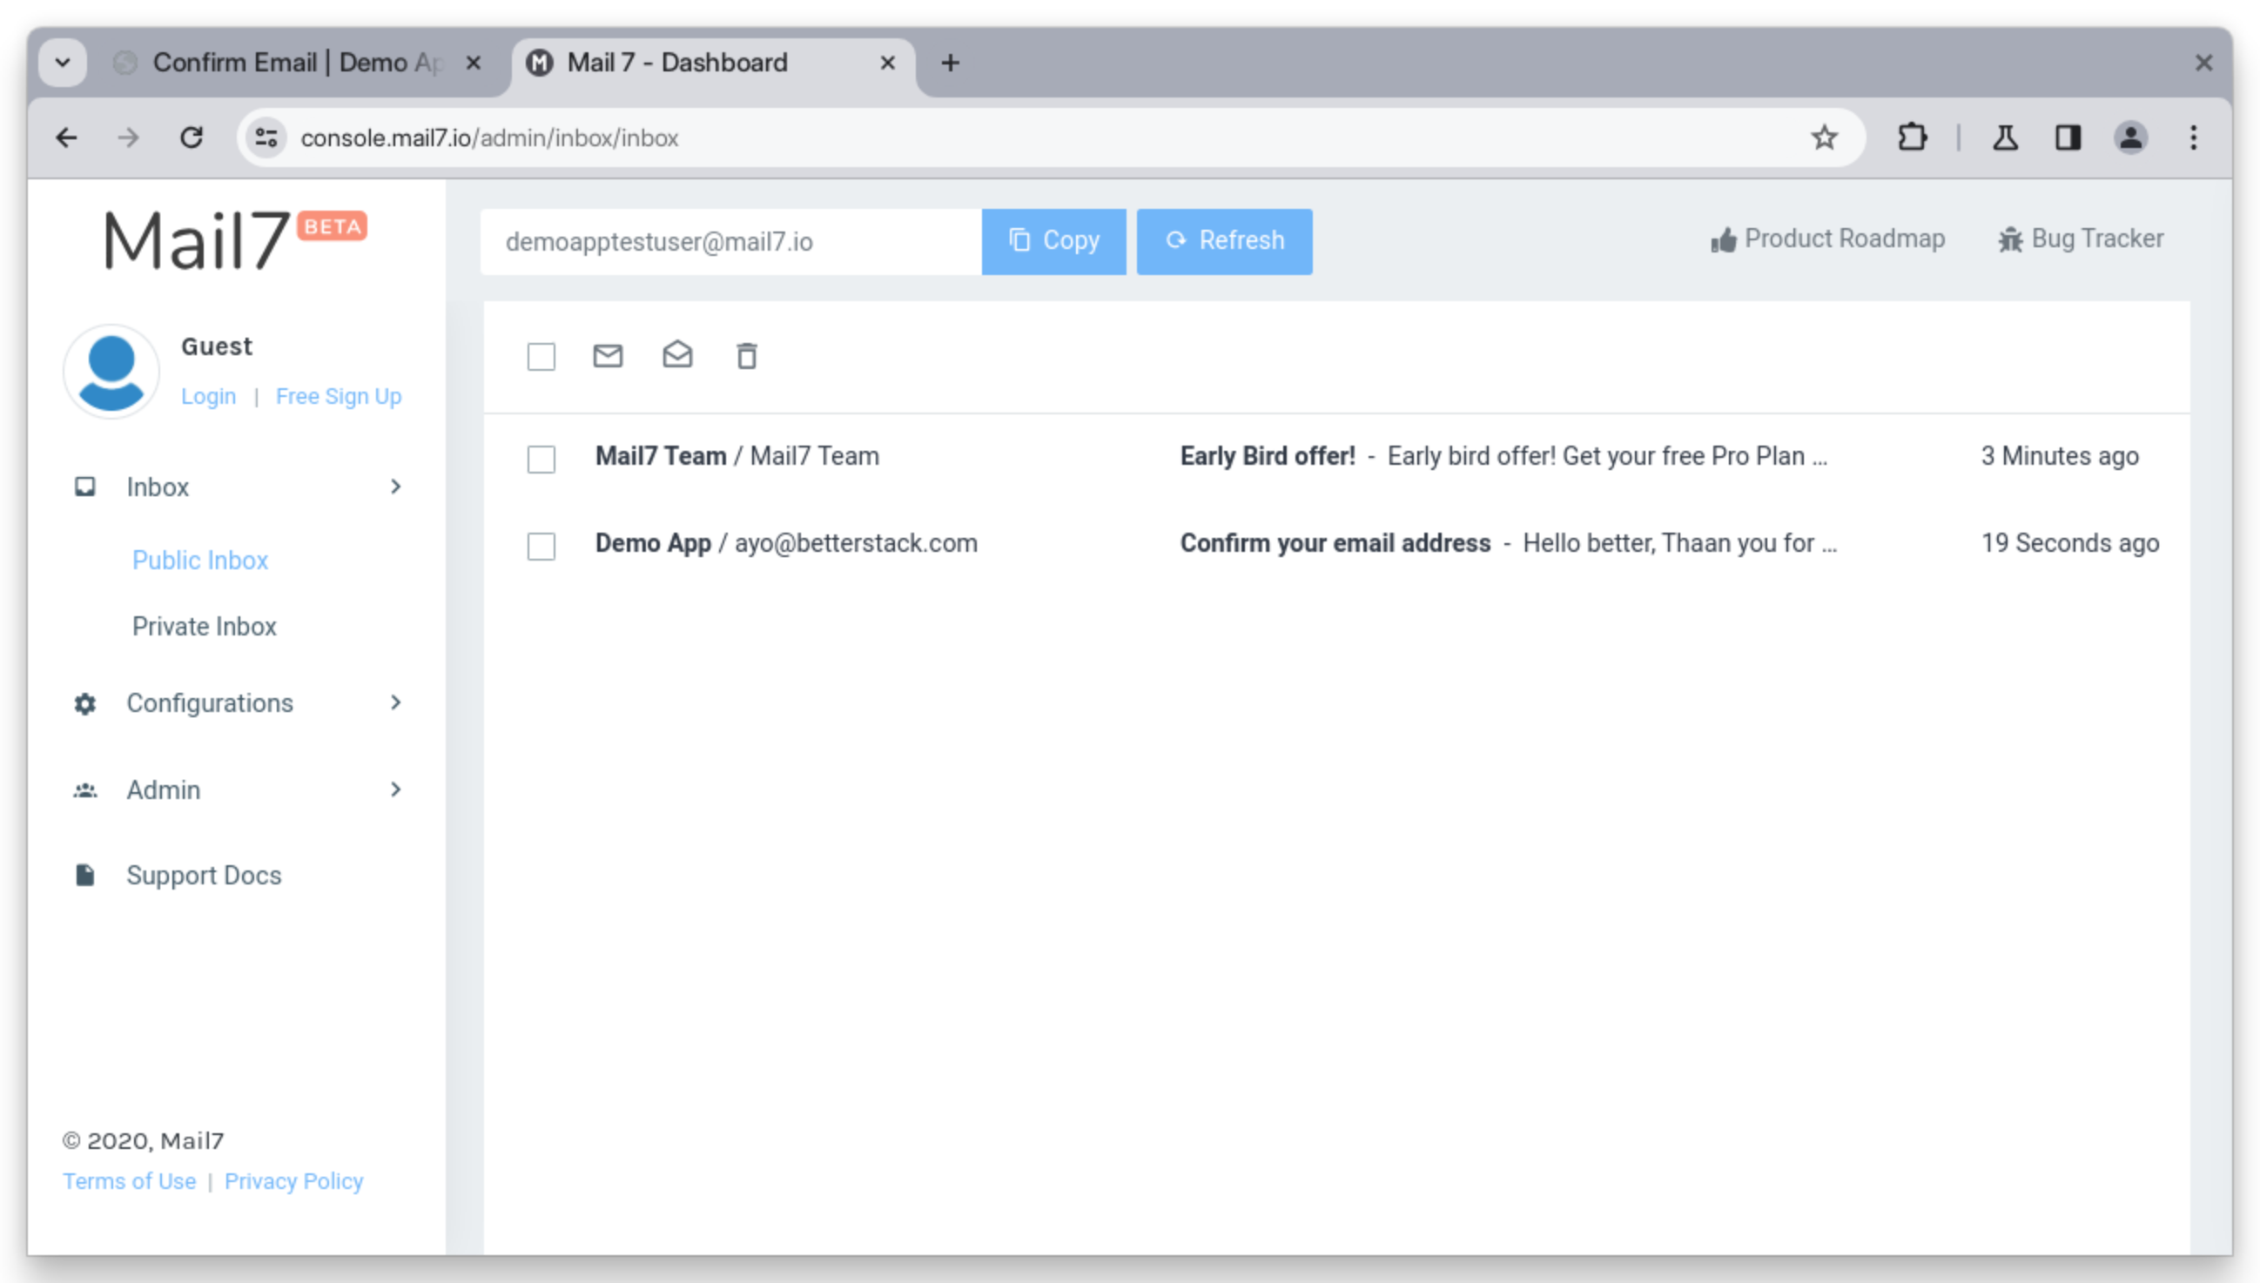The height and width of the screenshot is (1283, 2260).
Task: Open the browser extensions puzzle icon
Action: (1911, 138)
